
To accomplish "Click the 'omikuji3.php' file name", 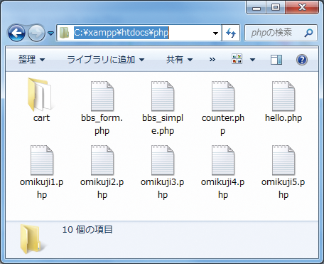I will coord(163,189).
